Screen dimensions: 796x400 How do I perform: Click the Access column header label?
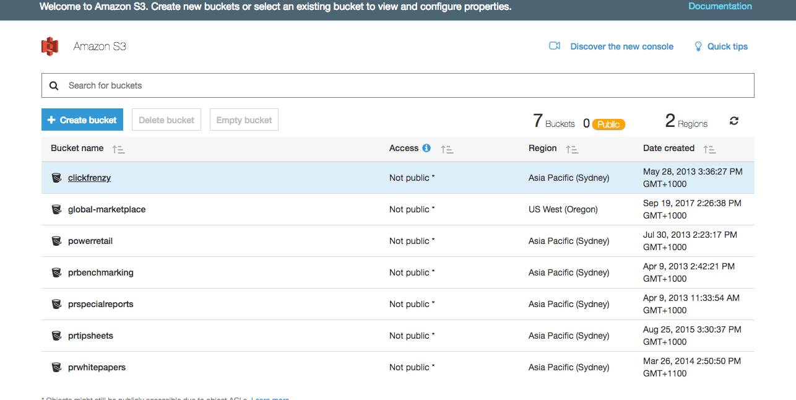pyautogui.click(x=404, y=148)
